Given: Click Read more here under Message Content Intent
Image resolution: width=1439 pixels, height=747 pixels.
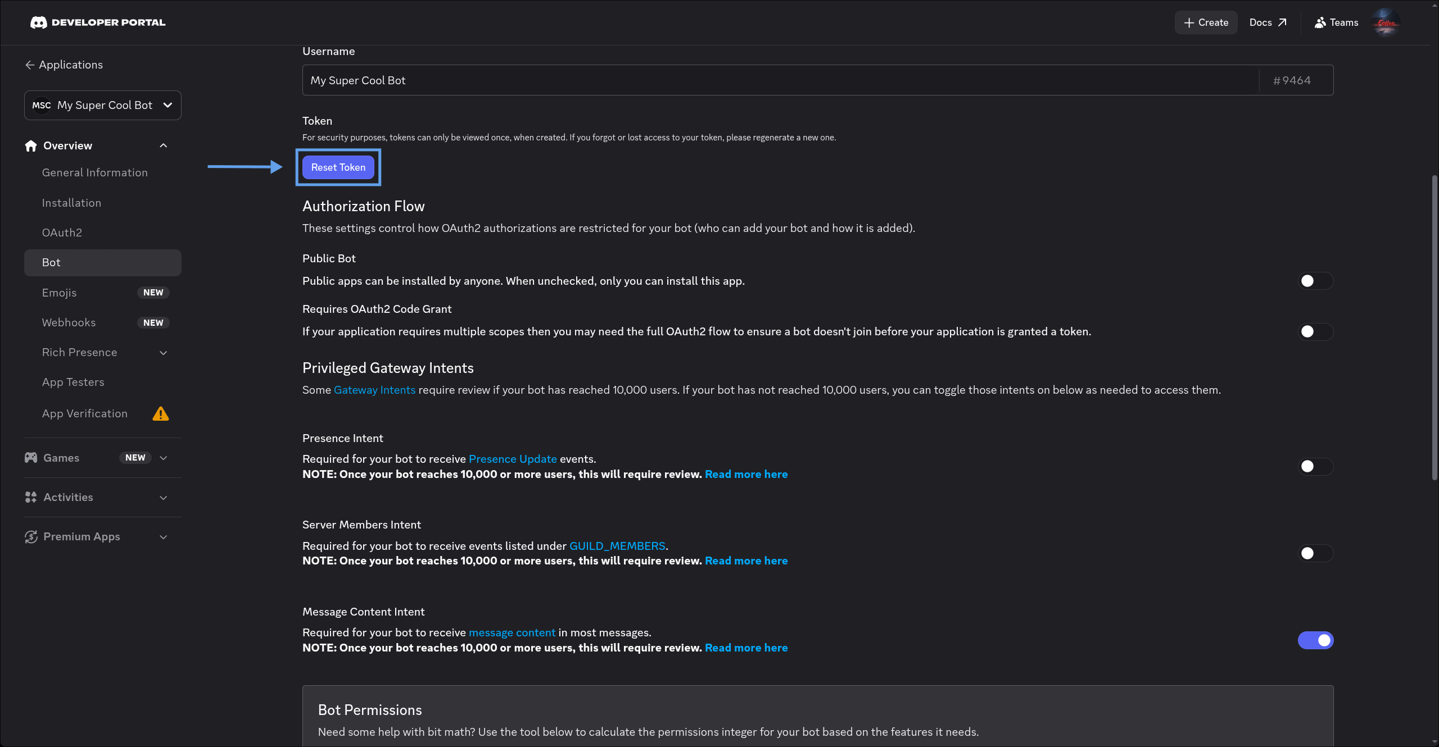Looking at the screenshot, I should pyautogui.click(x=746, y=648).
